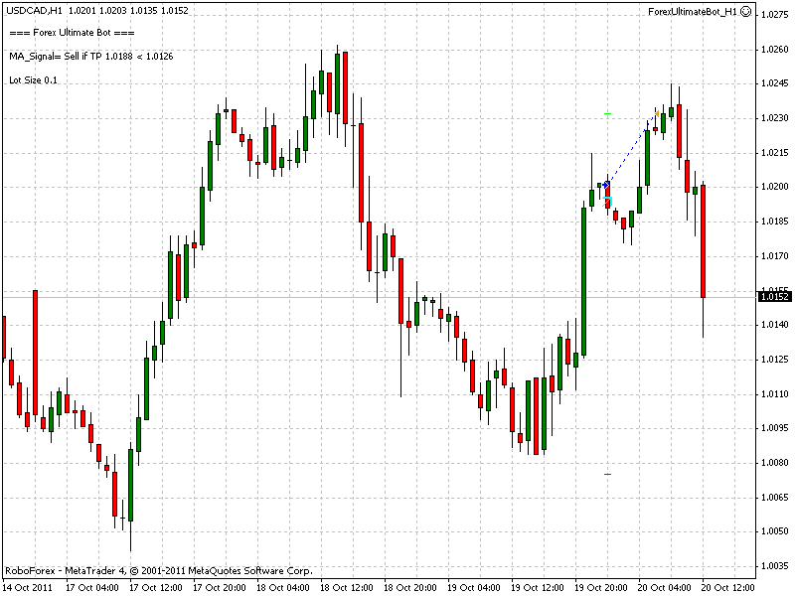Click the 1.0110 price scale label
This screenshot has height=596, width=795.
[x=775, y=393]
